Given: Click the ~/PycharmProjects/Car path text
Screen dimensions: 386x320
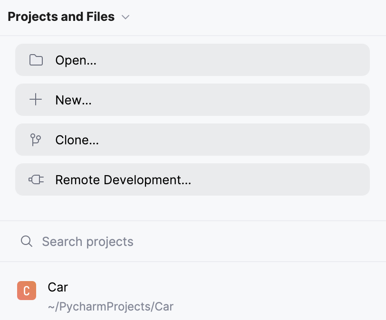Looking at the screenshot, I should point(111,307).
